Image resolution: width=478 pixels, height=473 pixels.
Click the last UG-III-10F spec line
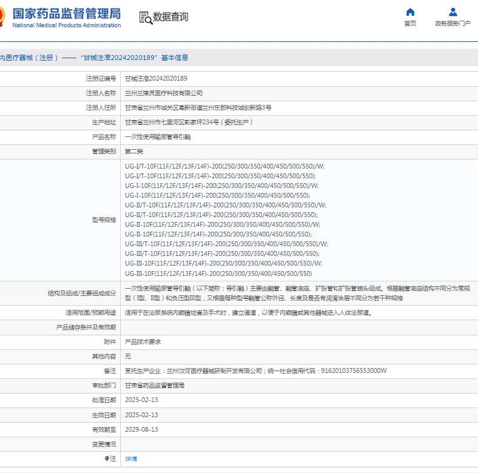[218, 273]
